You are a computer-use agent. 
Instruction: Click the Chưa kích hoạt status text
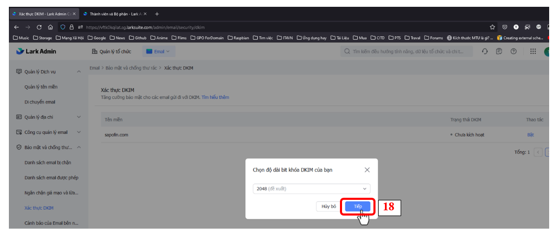pos(469,134)
